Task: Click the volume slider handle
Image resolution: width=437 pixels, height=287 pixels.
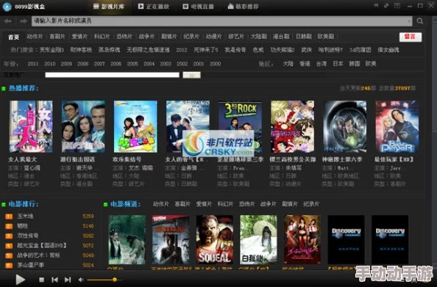Action: pyautogui.click(x=115, y=280)
